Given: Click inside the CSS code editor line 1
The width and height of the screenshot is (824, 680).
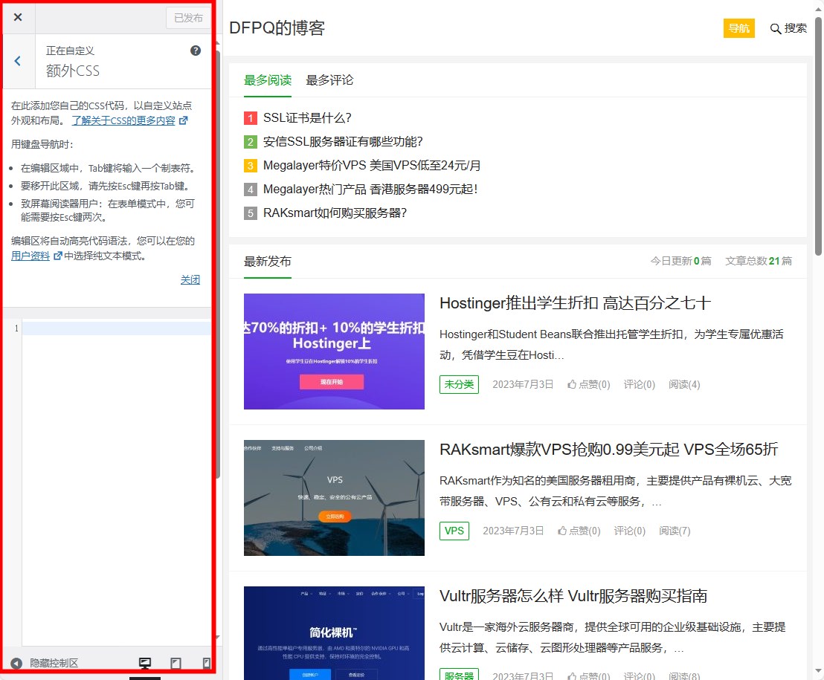Looking at the screenshot, I should (x=116, y=328).
